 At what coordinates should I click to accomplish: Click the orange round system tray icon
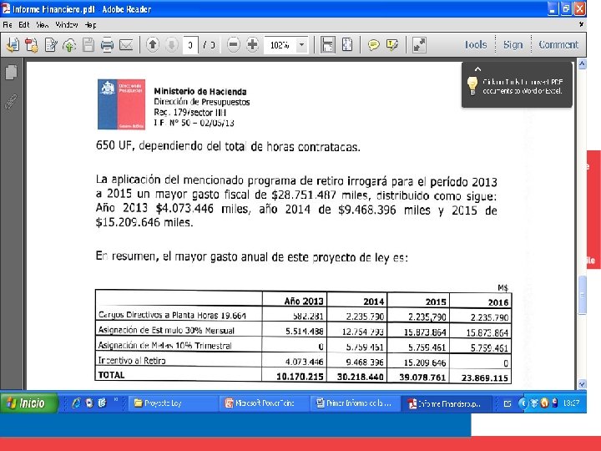click(x=544, y=403)
